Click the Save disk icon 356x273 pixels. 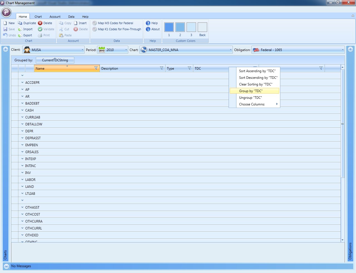click(x=5, y=29)
